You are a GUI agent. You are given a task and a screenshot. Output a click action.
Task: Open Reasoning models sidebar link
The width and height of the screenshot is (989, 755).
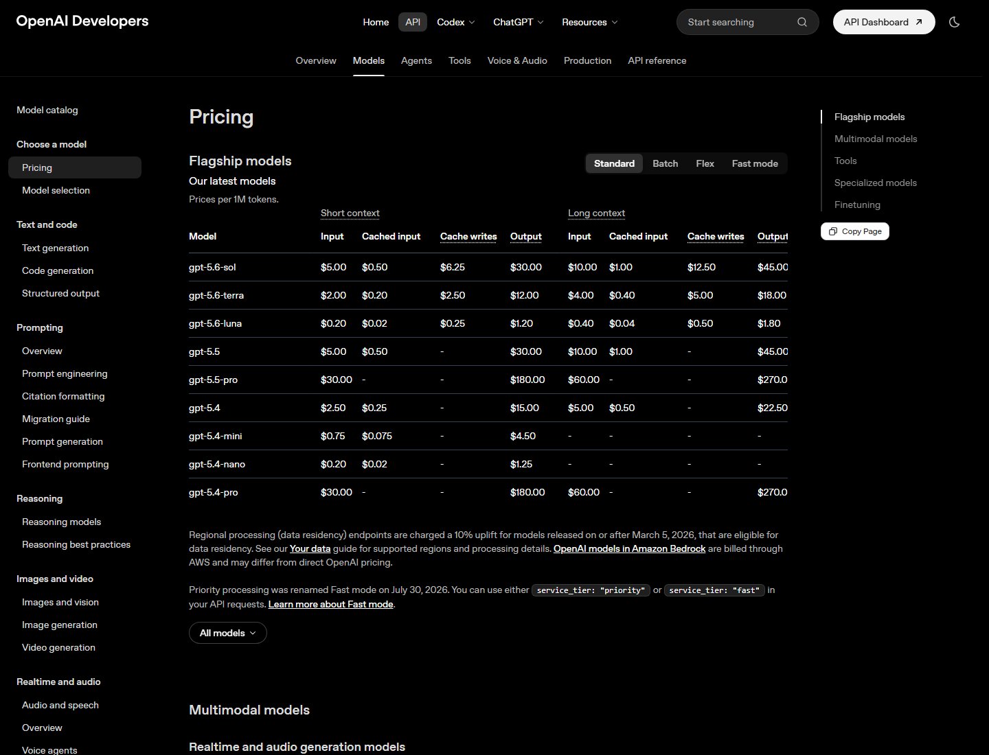pyautogui.click(x=61, y=522)
